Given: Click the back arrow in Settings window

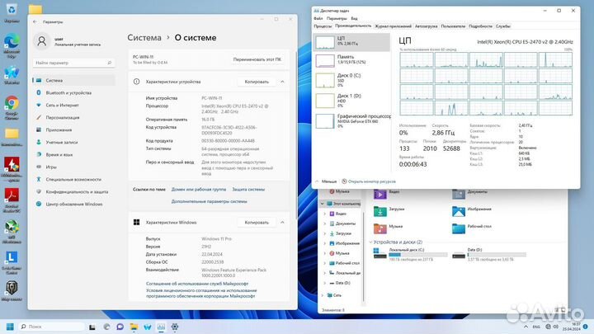Looking at the screenshot, I should (x=35, y=22).
